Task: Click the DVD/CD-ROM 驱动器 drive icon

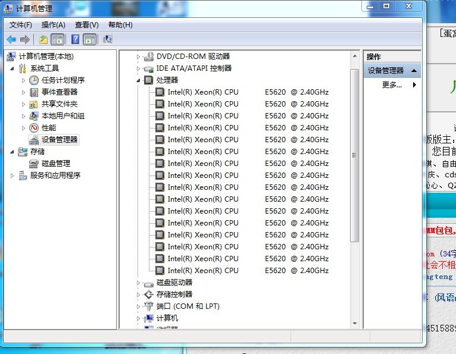Action: click(149, 57)
